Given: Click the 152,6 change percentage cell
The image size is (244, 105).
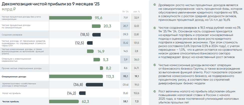Looking at the screenshot, I should click(x=137, y=93).
